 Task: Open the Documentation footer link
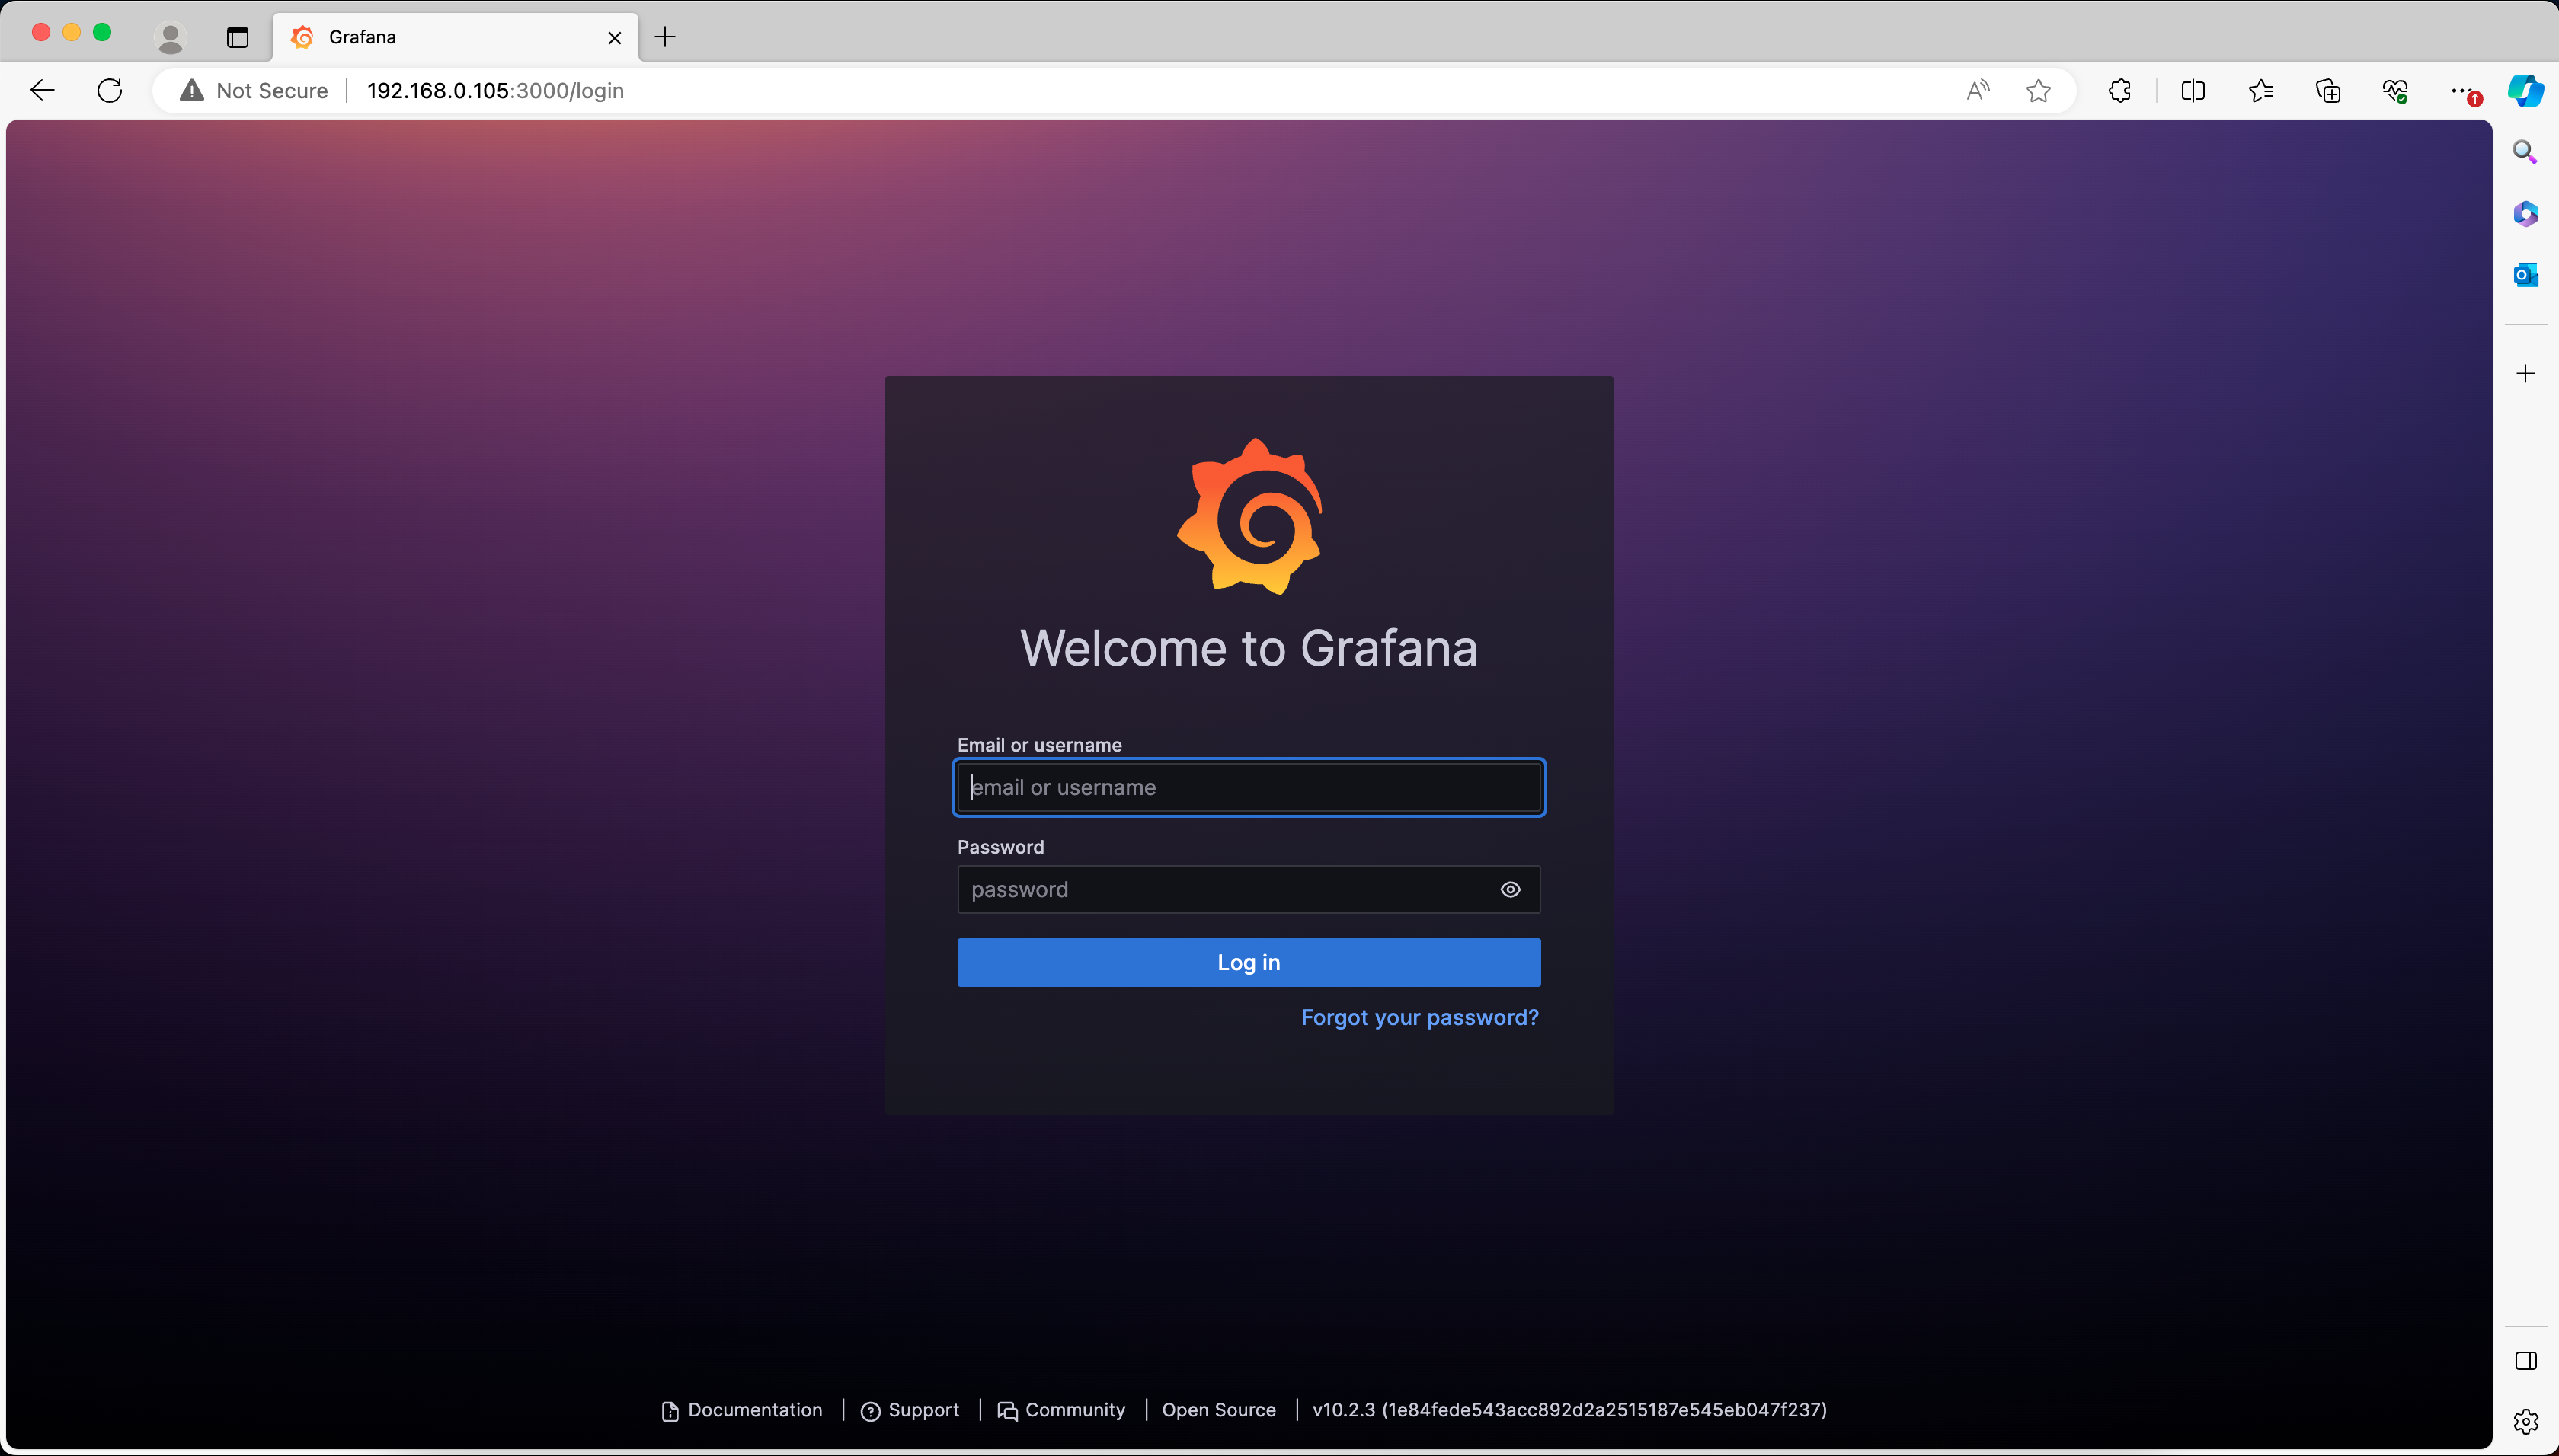pyautogui.click(x=742, y=1410)
